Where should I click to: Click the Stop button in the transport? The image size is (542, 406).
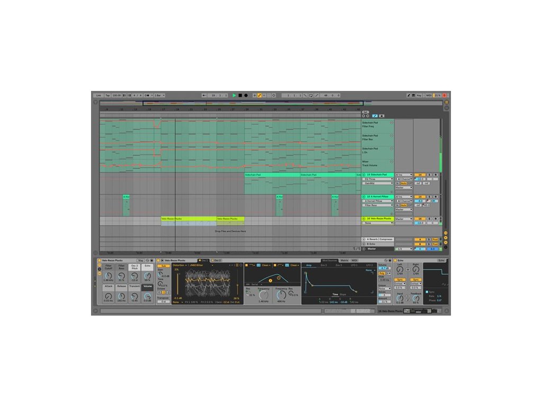240,95
